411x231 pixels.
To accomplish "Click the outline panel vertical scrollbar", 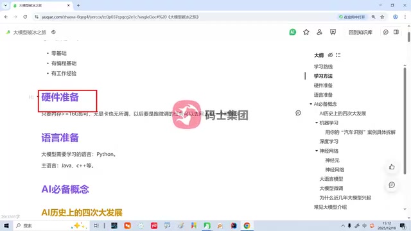I will click(405, 121).
